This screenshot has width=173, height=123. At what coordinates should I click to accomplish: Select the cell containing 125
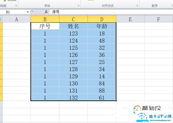pyautogui.click(x=73, y=47)
